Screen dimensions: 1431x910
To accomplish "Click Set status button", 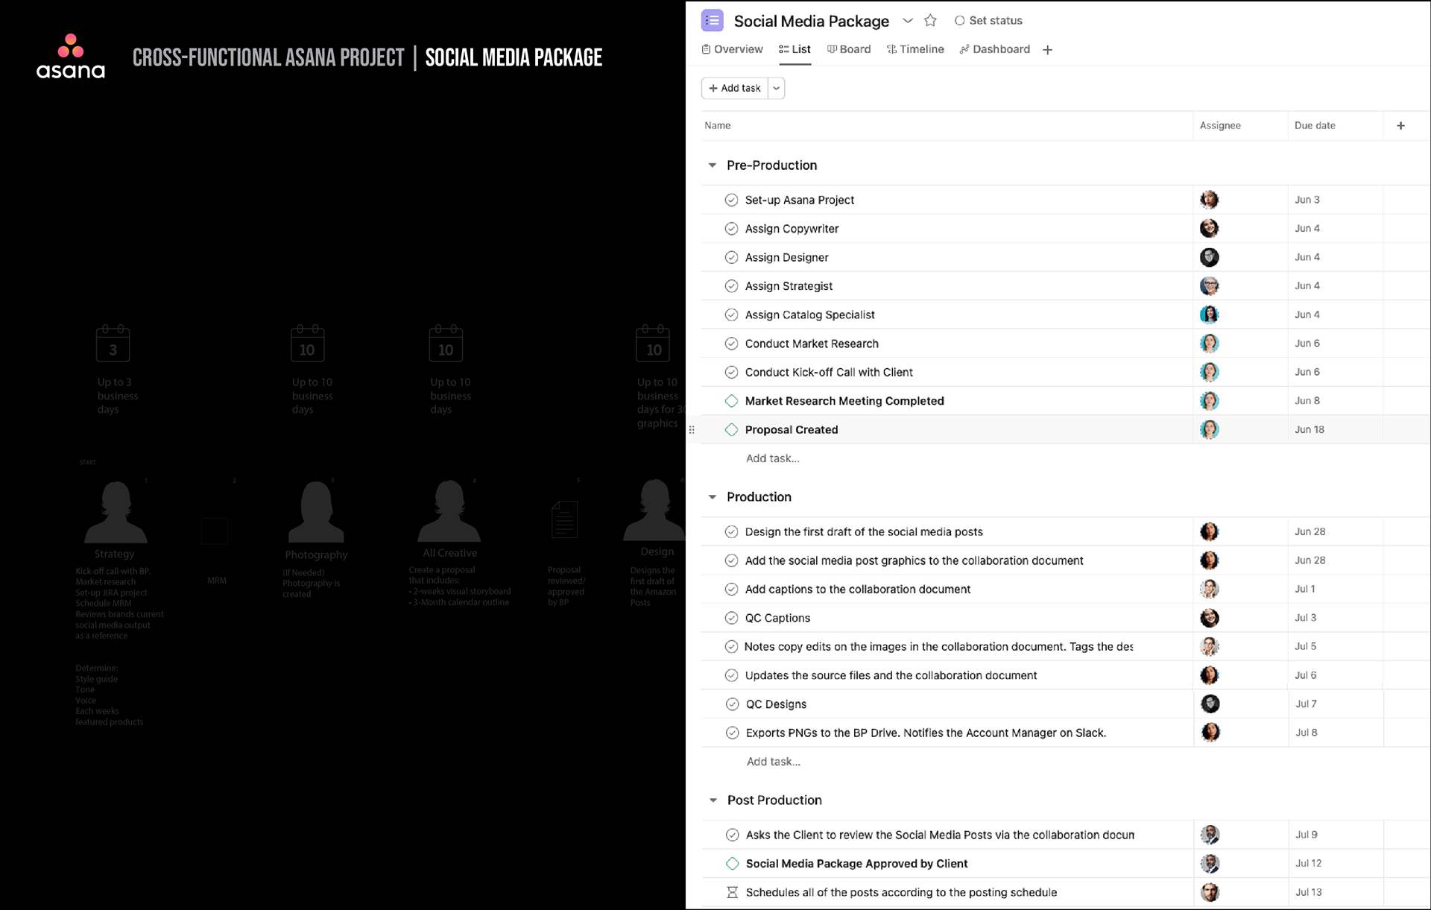I will coord(988,20).
